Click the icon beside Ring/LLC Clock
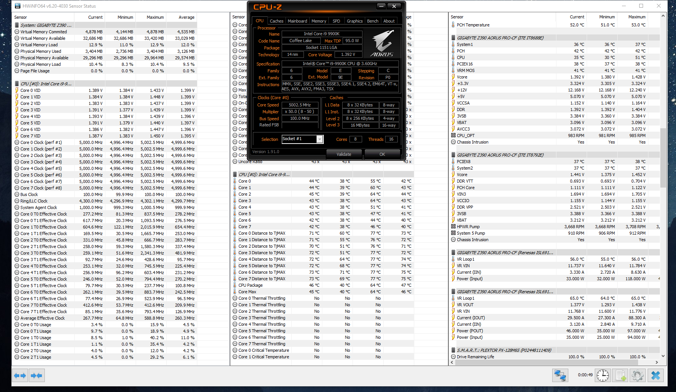 (17, 201)
